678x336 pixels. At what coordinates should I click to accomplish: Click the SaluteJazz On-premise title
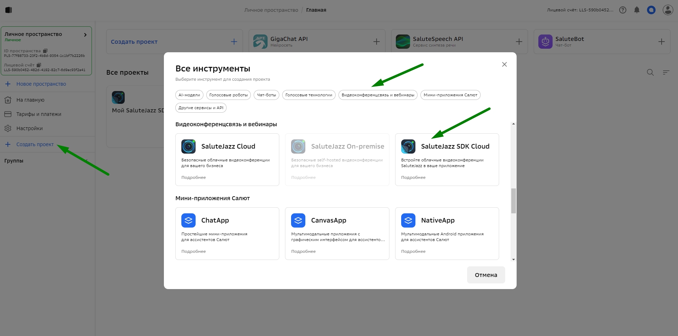coord(348,146)
